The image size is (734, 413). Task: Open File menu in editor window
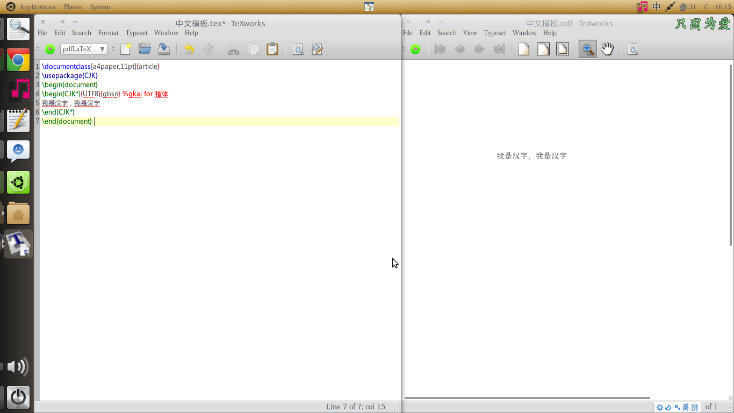pyautogui.click(x=42, y=33)
